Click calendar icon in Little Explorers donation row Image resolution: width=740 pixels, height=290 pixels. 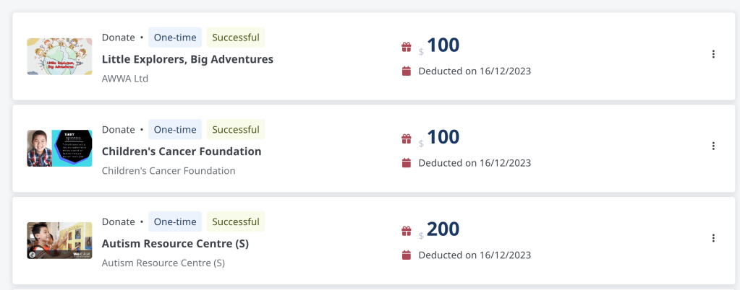407,71
